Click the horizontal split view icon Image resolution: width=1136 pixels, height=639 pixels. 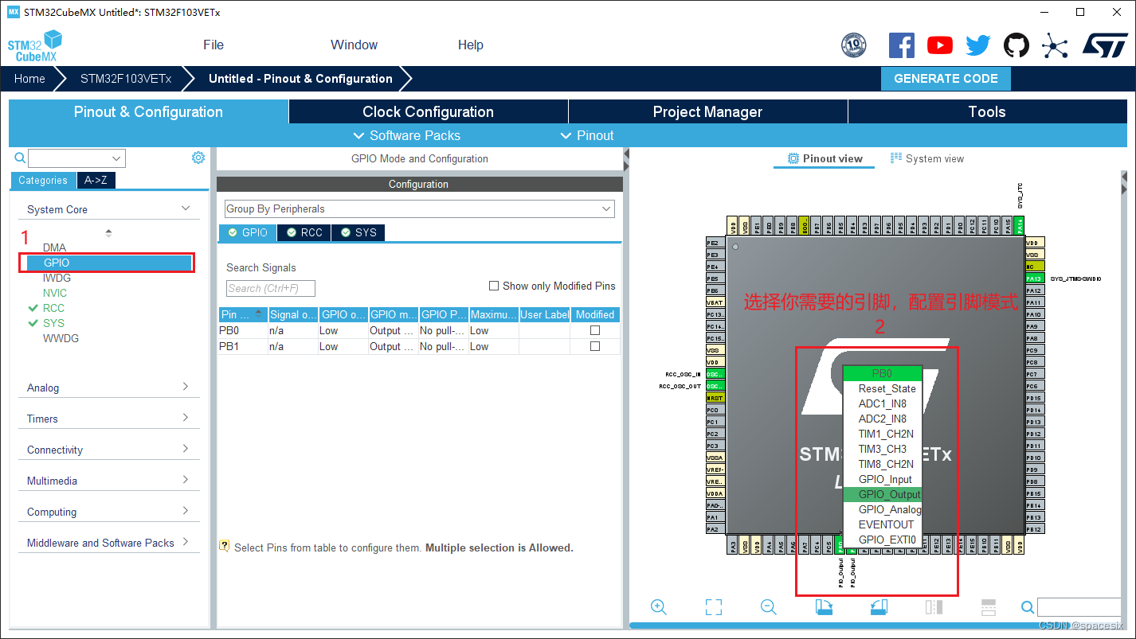pos(989,607)
